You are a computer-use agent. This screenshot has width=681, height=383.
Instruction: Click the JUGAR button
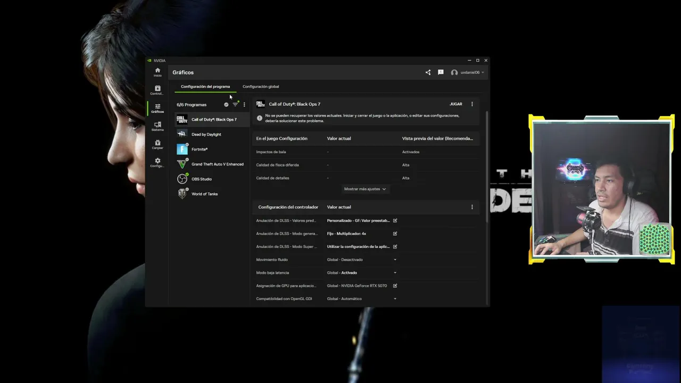click(x=456, y=104)
